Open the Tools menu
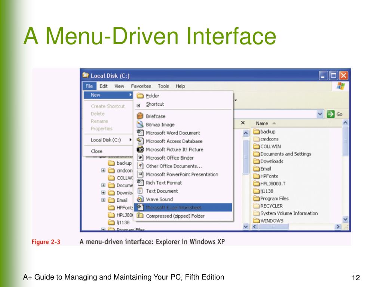Viewport: 383px width, 287px height. [x=163, y=86]
